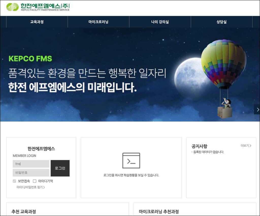Open 아이디/비밀번호 찾기 link

31,187
